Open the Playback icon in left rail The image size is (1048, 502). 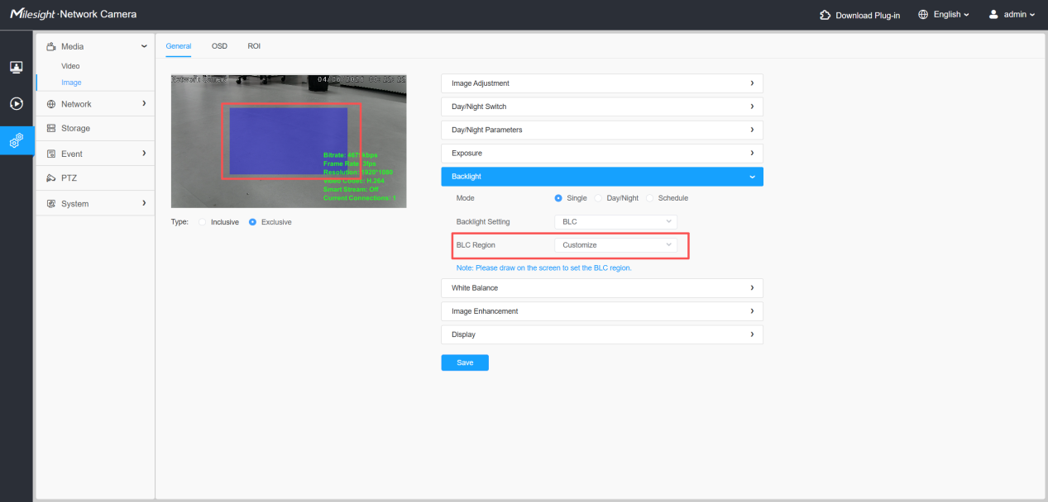(16, 103)
